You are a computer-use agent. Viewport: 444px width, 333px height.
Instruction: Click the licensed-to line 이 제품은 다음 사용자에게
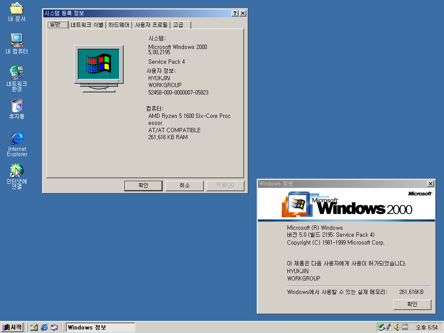point(346,263)
